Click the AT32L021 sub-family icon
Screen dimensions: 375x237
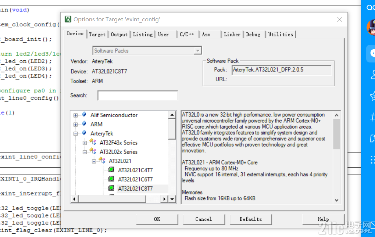pos(102,160)
